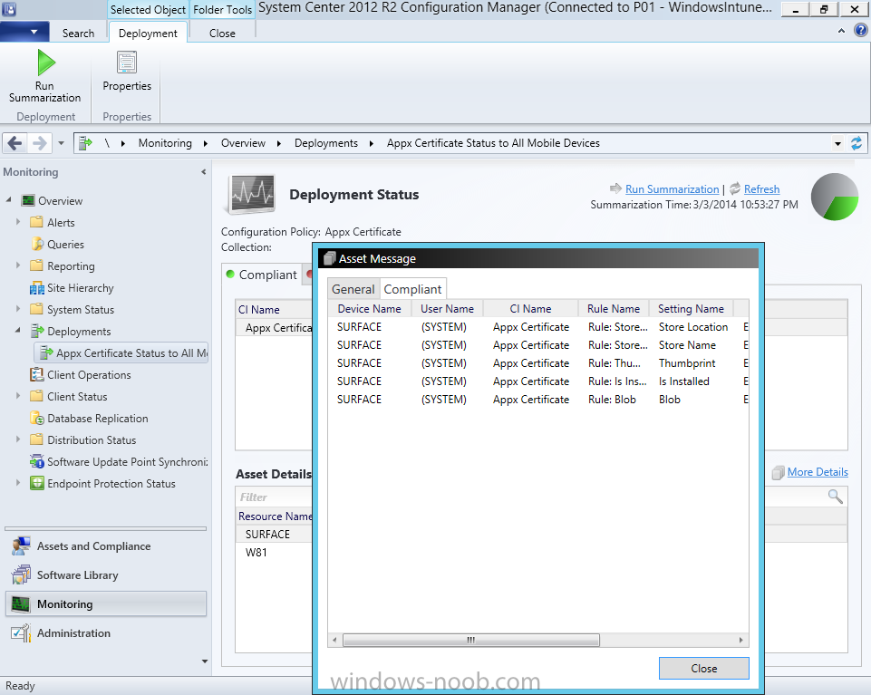The height and width of the screenshot is (695, 871).
Task: Open the Close ribbon tab
Action: tap(222, 34)
